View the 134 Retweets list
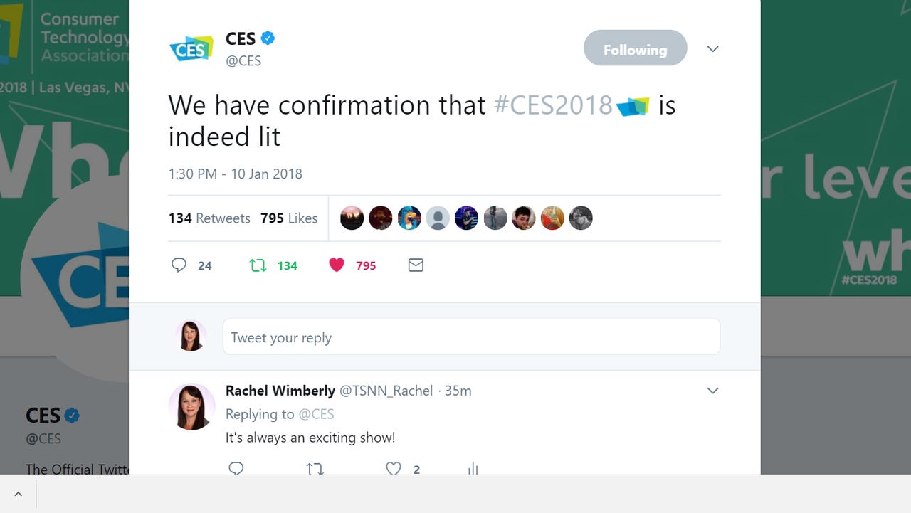 point(209,218)
